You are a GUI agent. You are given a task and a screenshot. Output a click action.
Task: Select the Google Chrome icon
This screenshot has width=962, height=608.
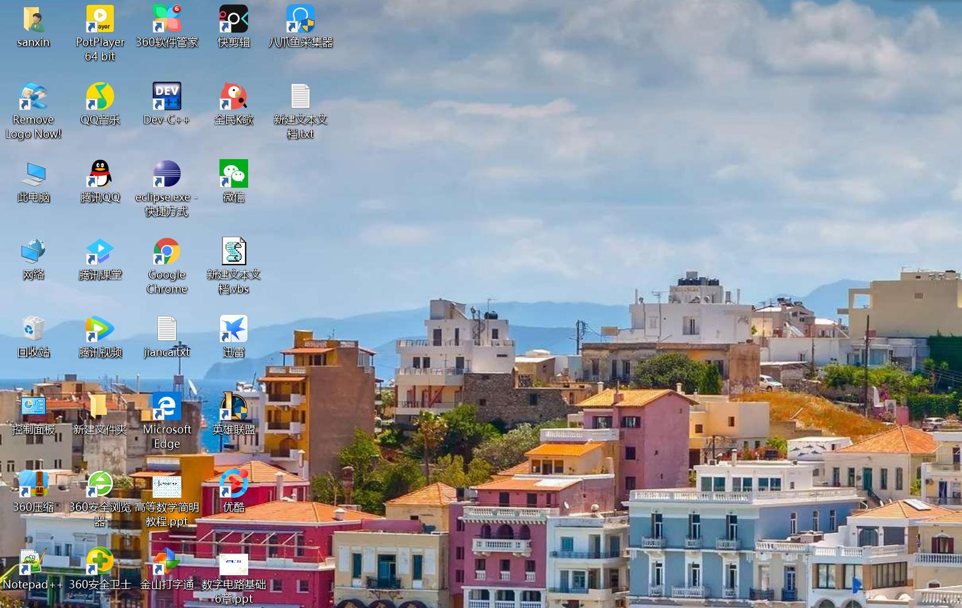coord(167,252)
